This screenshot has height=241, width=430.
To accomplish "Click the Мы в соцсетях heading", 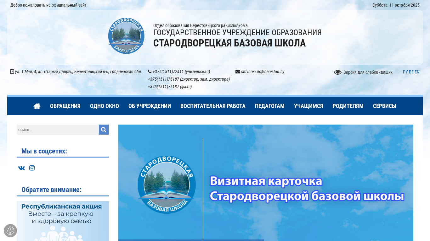I will [44, 151].
